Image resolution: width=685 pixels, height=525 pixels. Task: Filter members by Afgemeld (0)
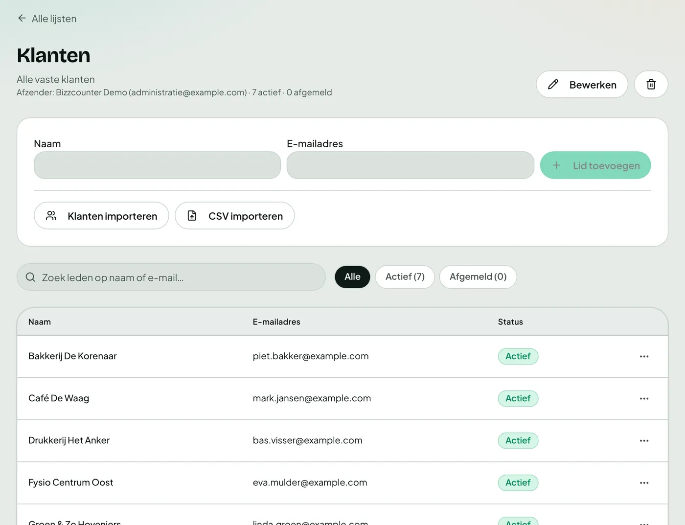478,277
